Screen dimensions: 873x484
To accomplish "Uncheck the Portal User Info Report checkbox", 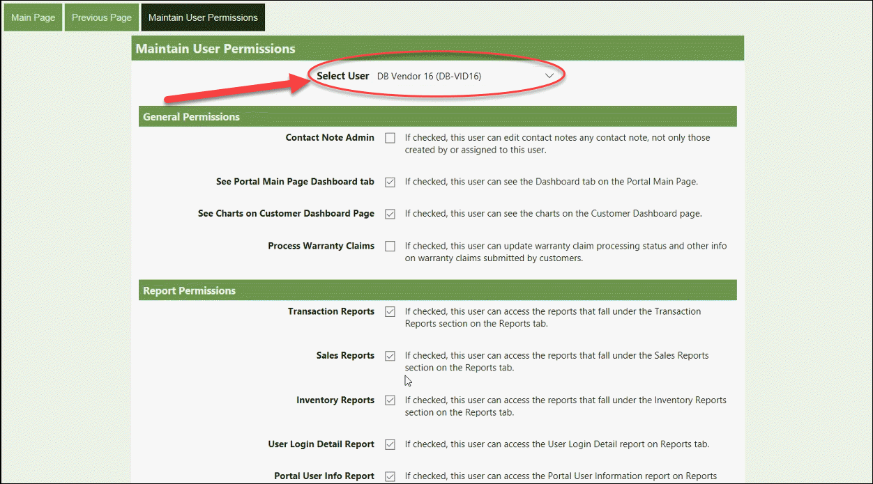I will (390, 476).
